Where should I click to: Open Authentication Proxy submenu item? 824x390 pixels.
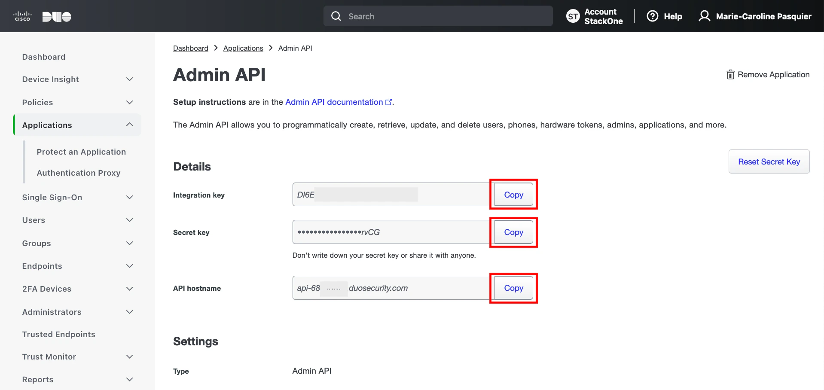(x=79, y=173)
